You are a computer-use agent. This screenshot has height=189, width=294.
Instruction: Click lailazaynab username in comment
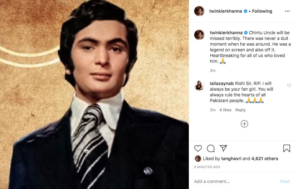(221, 83)
